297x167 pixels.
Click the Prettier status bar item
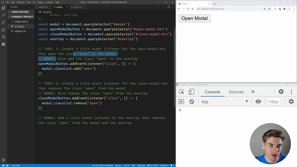164,166
